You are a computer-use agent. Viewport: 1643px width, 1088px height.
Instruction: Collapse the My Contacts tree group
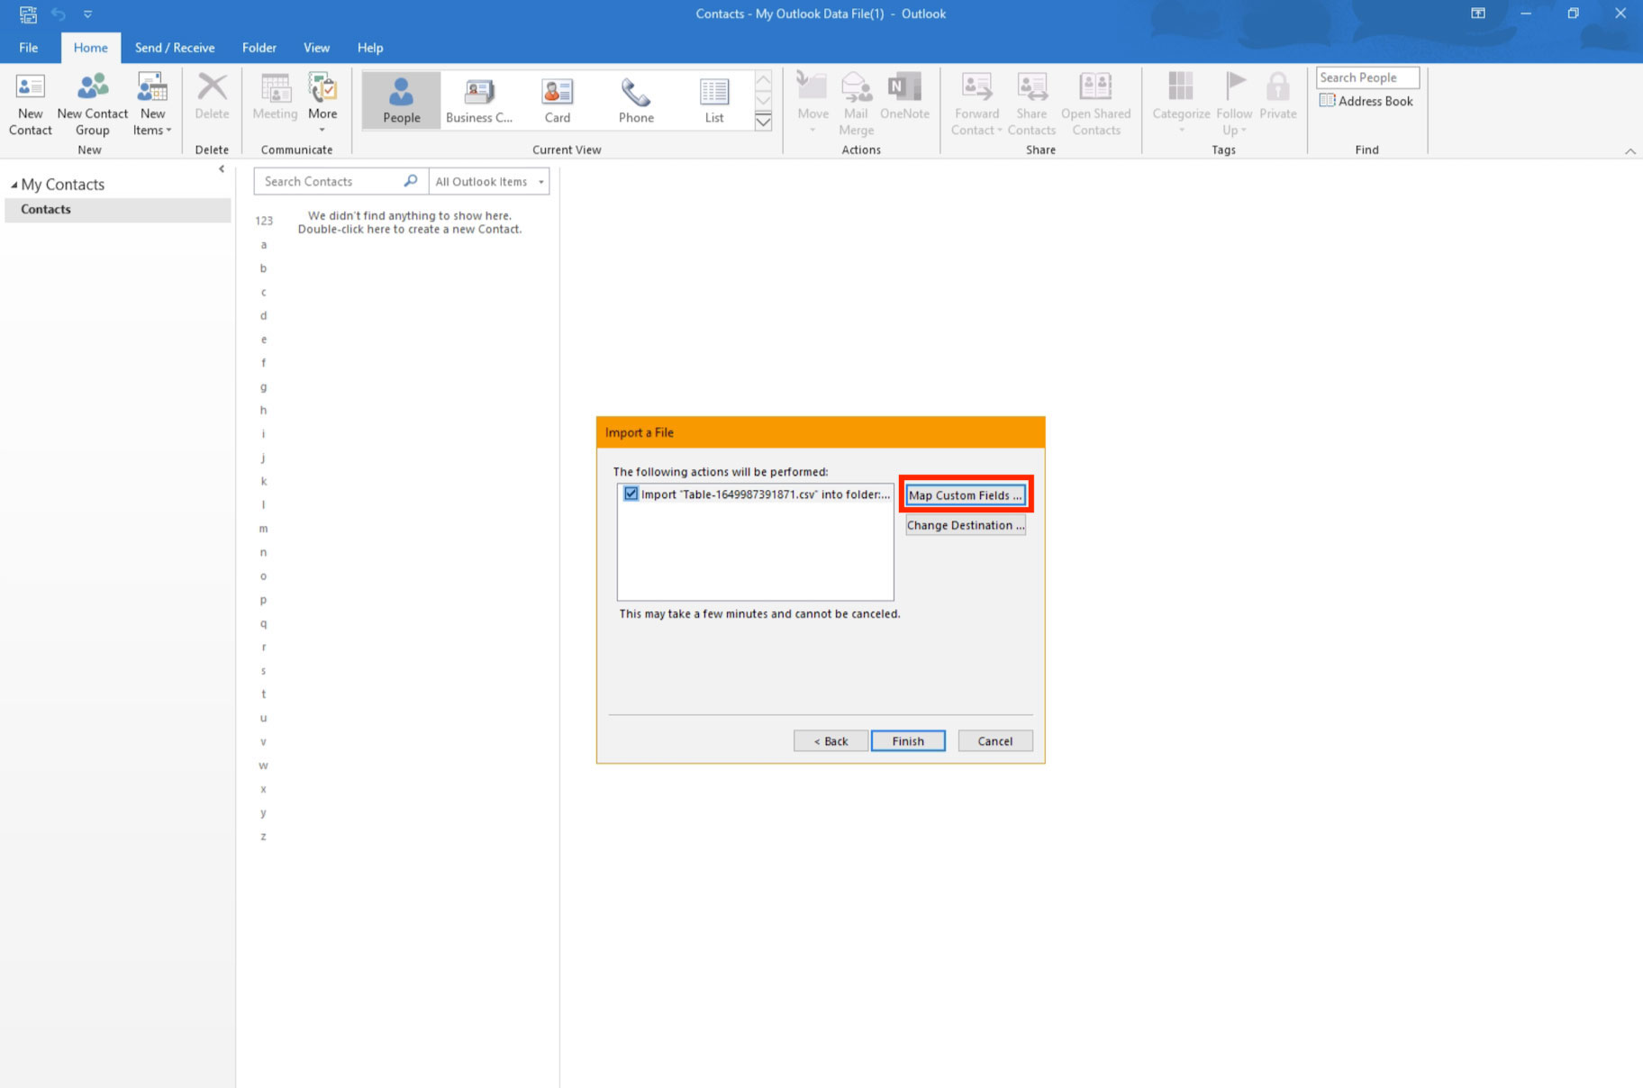14,185
